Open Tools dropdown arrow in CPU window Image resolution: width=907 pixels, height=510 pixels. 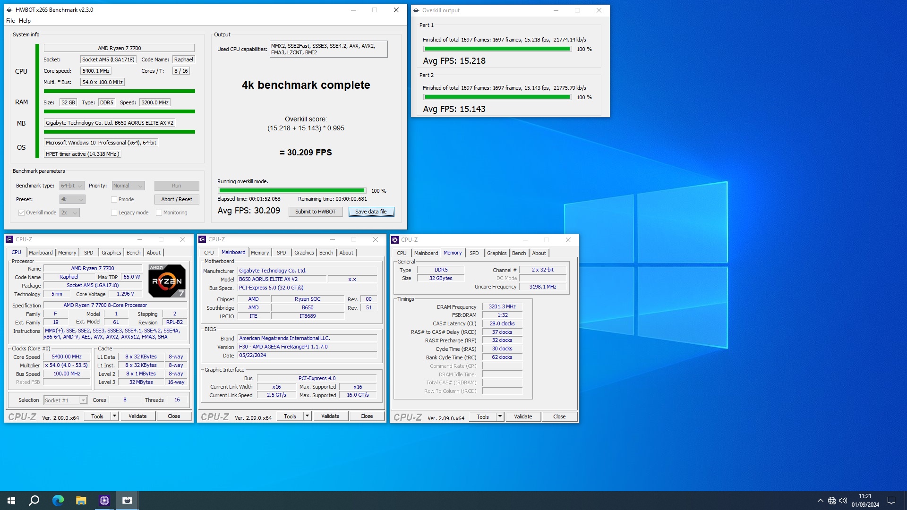tap(114, 416)
